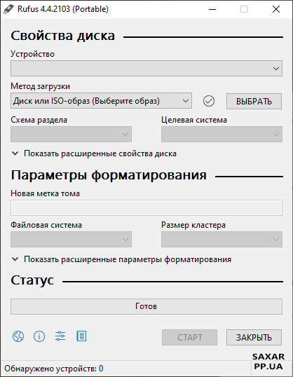The image size is (293, 377).
Task: Click the Новая метка тома field
Action: pyautogui.click(x=146, y=207)
